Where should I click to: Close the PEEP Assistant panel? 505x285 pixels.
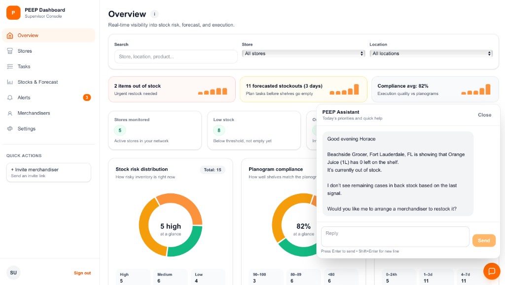484,115
